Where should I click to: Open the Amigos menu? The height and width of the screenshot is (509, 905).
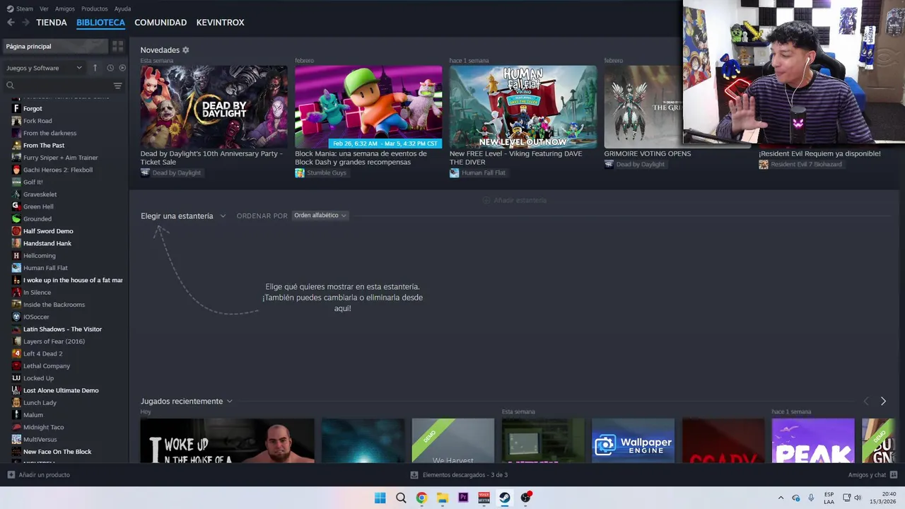65,8
